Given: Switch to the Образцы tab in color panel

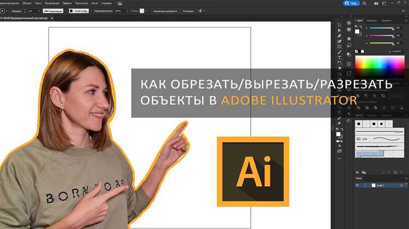Looking at the screenshot, I should [371, 21].
